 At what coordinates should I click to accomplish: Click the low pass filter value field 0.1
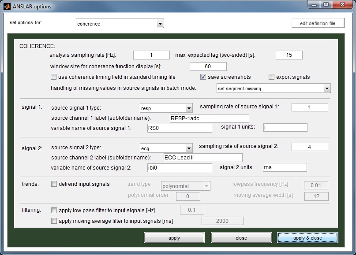tap(192, 210)
